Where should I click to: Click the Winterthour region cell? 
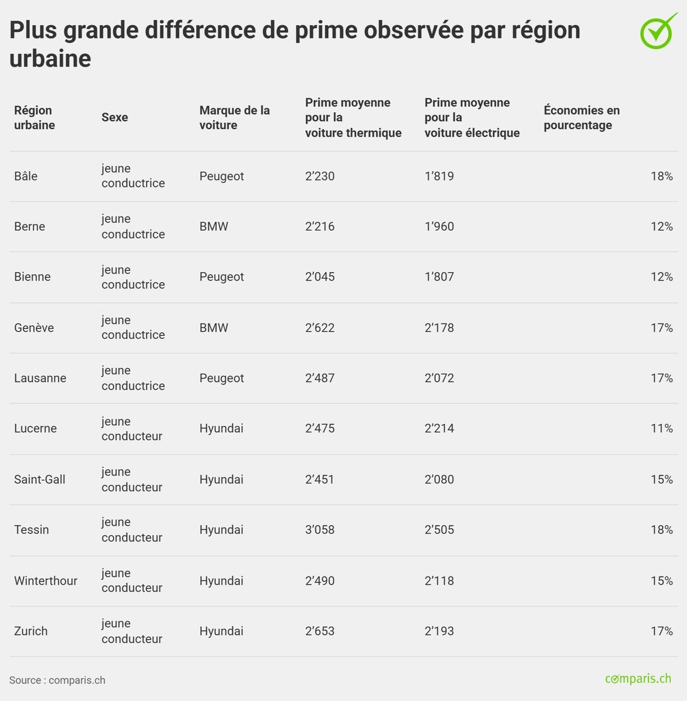(x=46, y=581)
